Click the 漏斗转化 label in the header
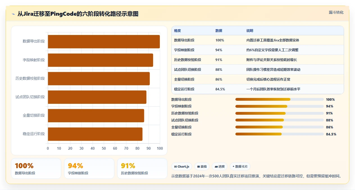This screenshot has width=355, height=190. coord(336,12)
